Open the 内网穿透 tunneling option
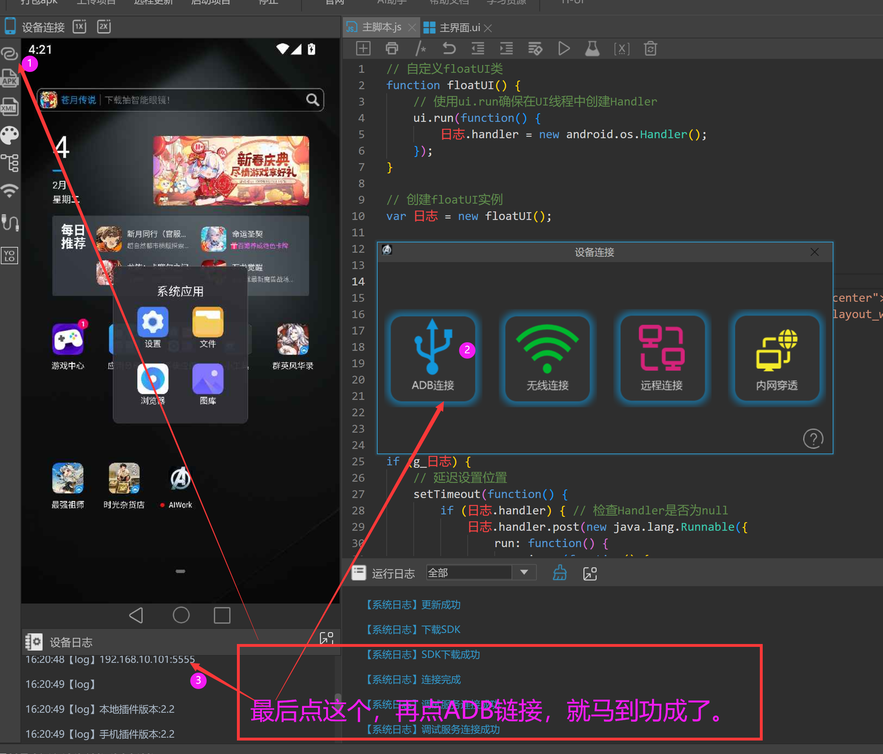This screenshot has width=883, height=754. tap(777, 358)
